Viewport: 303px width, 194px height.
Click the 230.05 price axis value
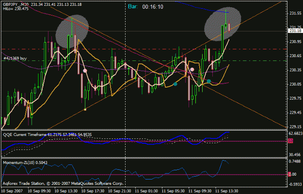pos(295,84)
